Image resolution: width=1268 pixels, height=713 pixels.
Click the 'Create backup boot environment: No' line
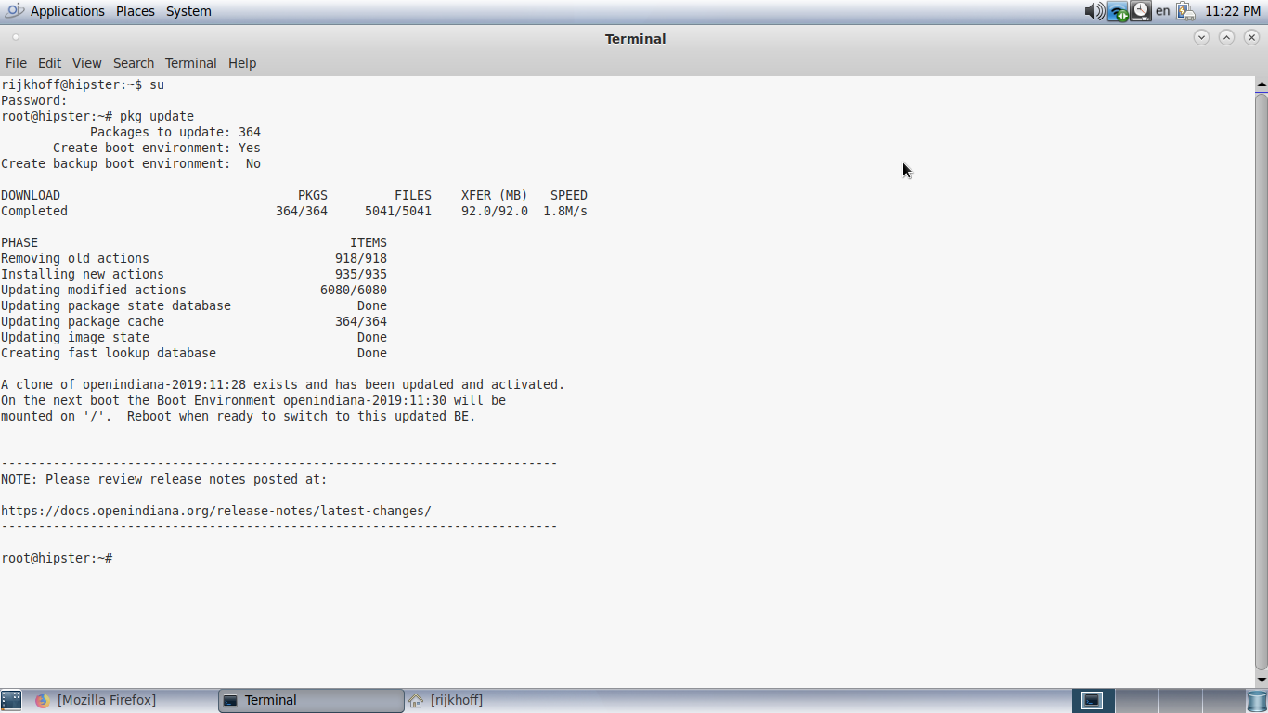tap(131, 163)
